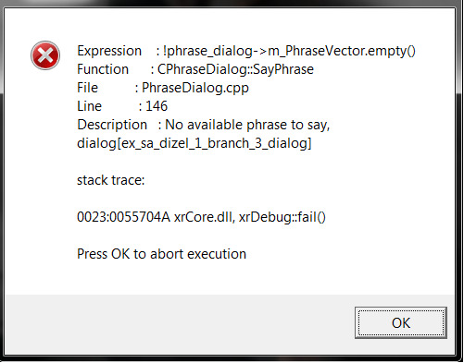The width and height of the screenshot is (464, 363).
Task: Click the 'Line' label text
Action: click(x=89, y=106)
